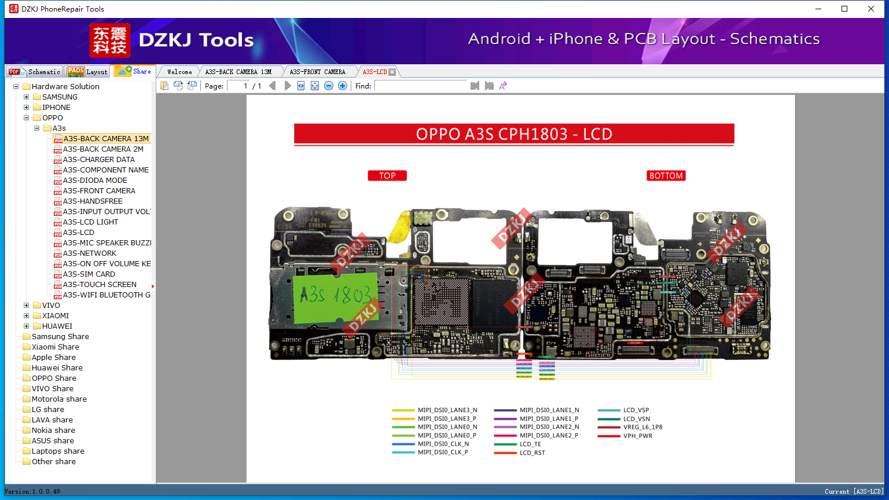Image resolution: width=889 pixels, height=500 pixels.
Task: Click the find next icon
Action: coord(489,86)
